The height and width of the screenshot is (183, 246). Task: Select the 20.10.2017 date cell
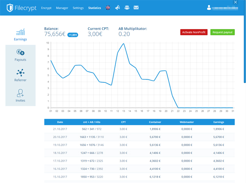point(60,137)
